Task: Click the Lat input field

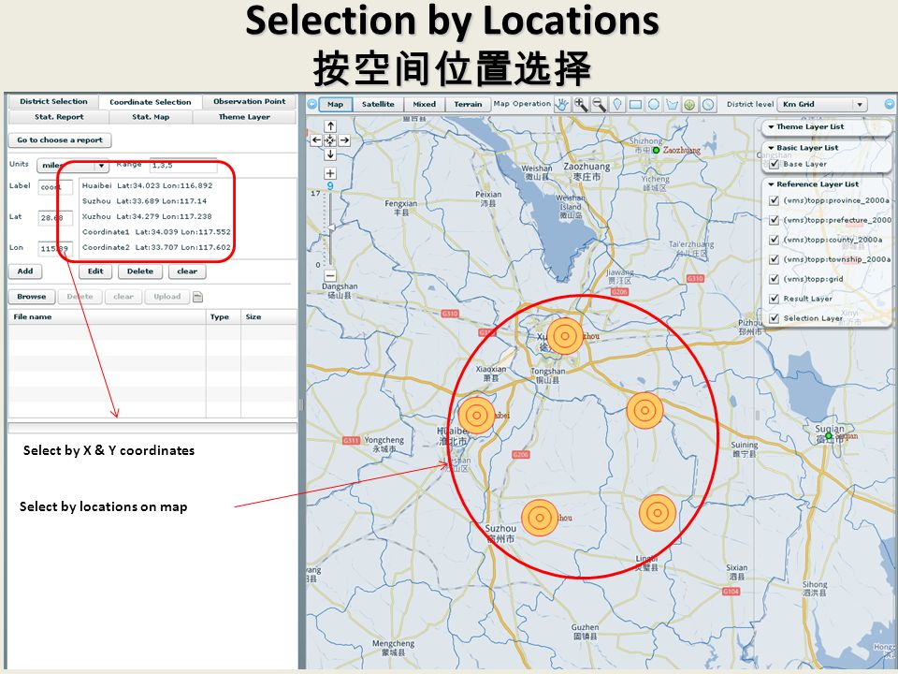Action: (55, 218)
